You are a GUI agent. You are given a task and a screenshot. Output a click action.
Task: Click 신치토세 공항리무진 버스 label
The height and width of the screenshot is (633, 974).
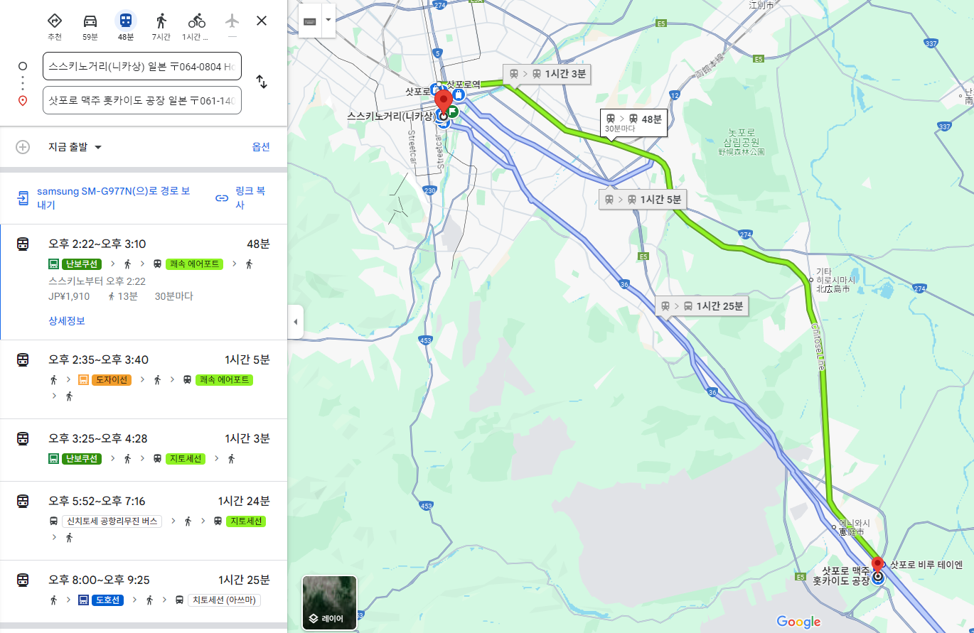point(112,521)
